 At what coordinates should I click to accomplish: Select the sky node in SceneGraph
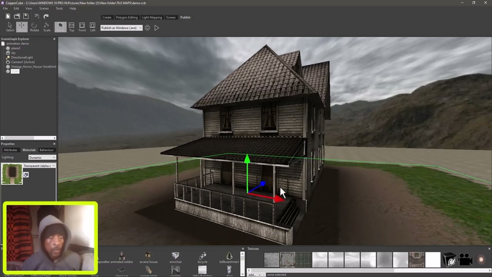pos(13,53)
